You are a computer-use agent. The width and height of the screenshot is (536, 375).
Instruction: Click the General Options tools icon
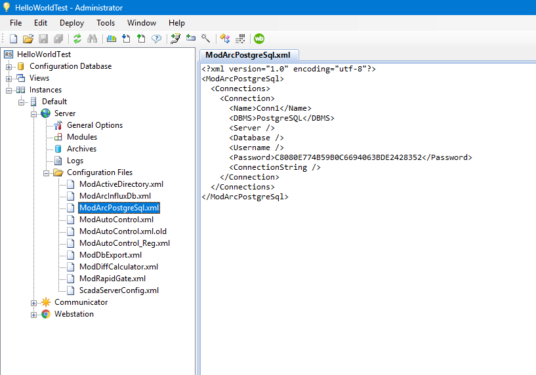(58, 125)
